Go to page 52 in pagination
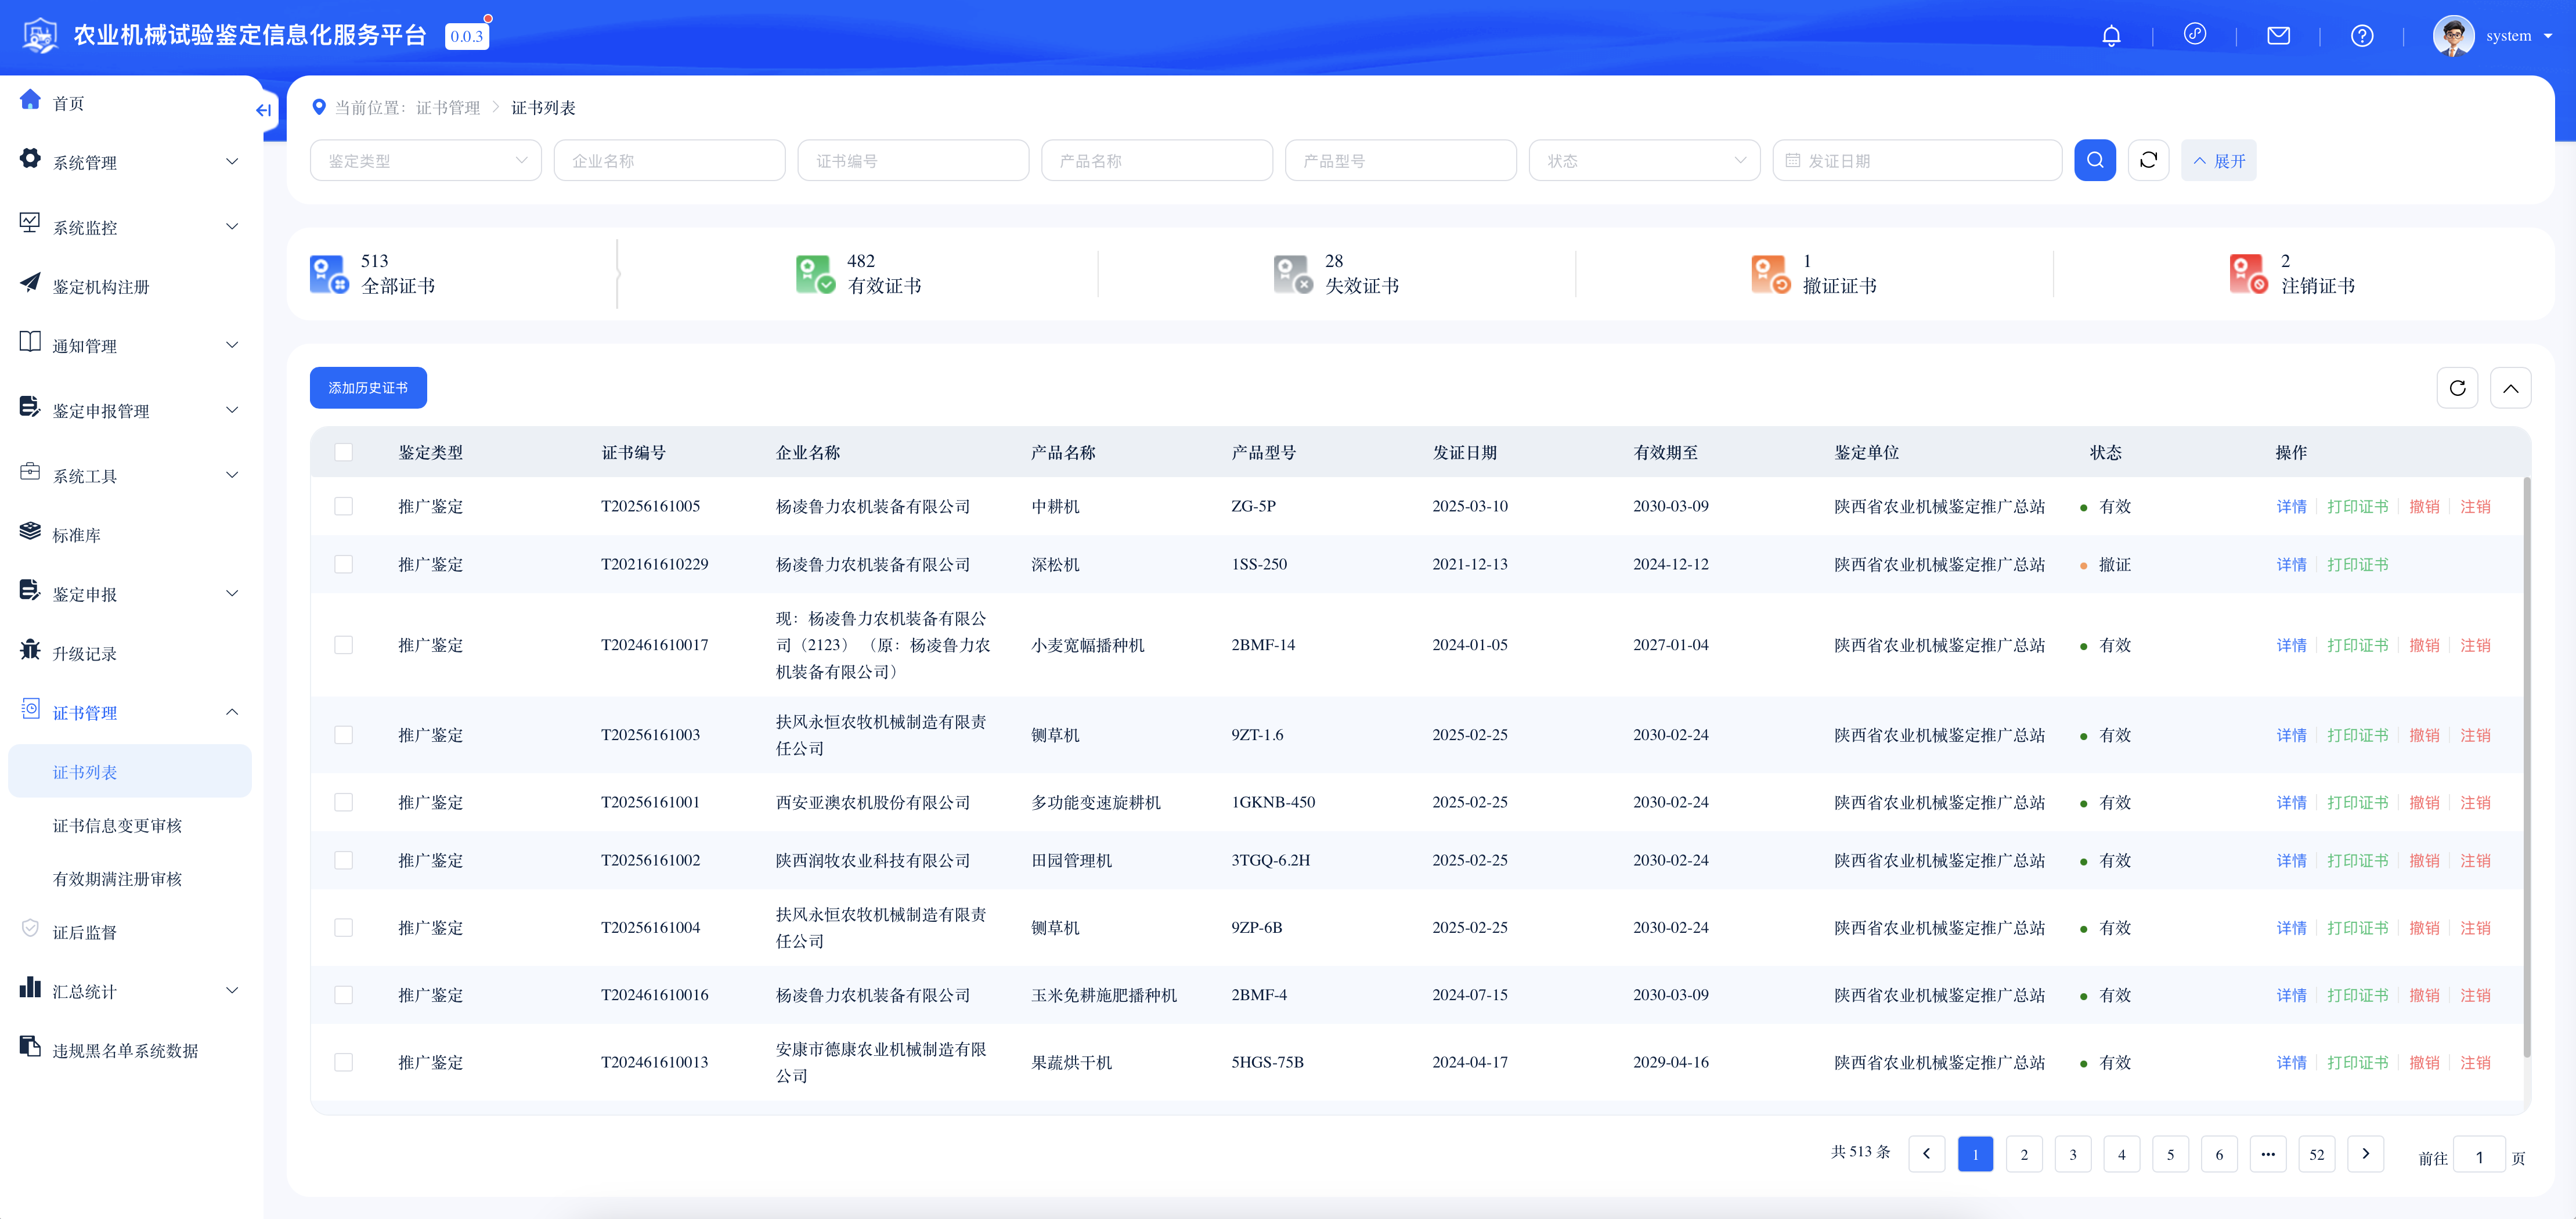The width and height of the screenshot is (2576, 1219). (x=2316, y=1154)
